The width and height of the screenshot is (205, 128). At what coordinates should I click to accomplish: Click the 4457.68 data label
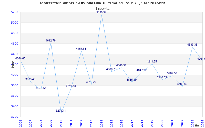[81, 49]
